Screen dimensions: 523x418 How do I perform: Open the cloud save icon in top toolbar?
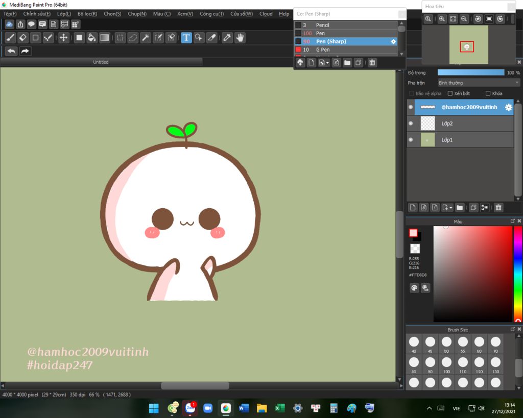(x=9, y=24)
